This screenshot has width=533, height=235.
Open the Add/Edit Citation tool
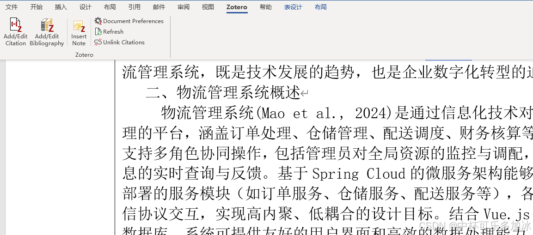(x=15, y=32)
